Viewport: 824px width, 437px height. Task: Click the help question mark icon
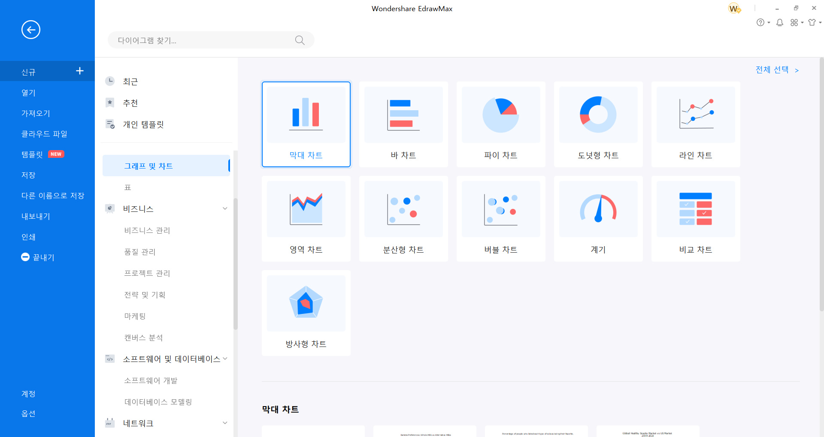click(x=761, y=22)
